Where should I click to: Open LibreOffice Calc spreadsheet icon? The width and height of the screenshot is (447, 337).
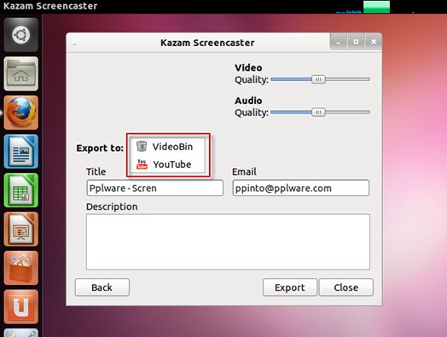21,190
